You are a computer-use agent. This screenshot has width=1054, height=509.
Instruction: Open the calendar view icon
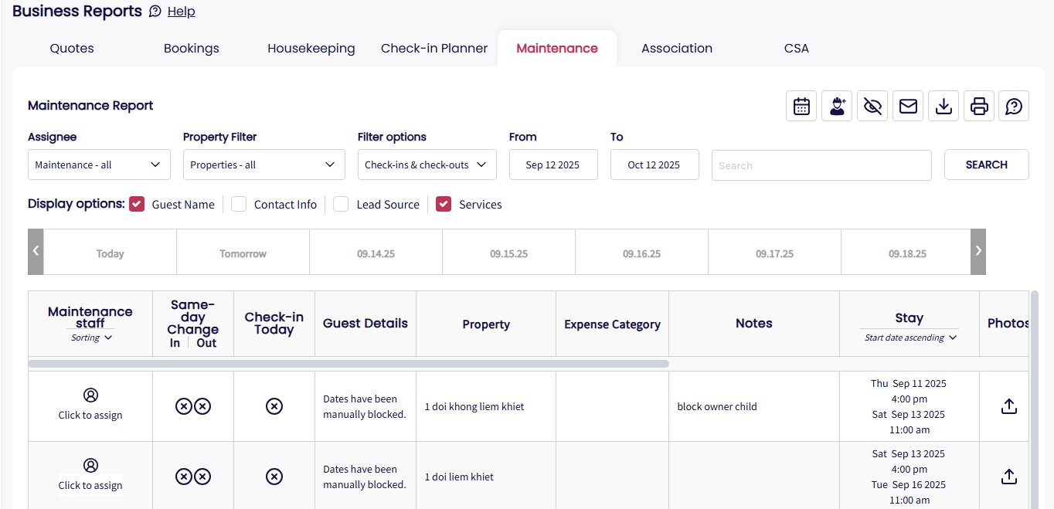pos(801,107)
